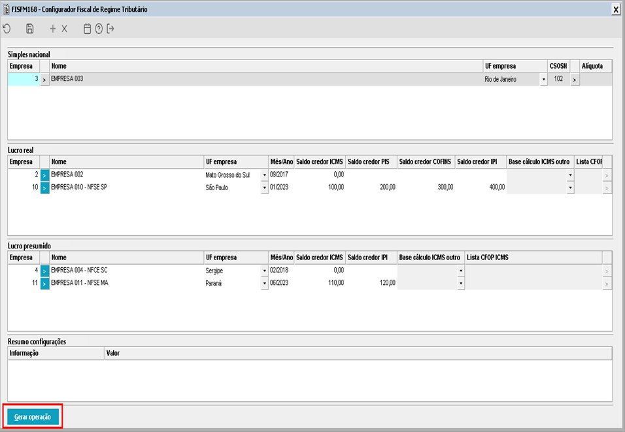The height and width of the screenshot is (432, 625).
Task: Click Saldo credor PIS column header
Action: coord(371,162)
